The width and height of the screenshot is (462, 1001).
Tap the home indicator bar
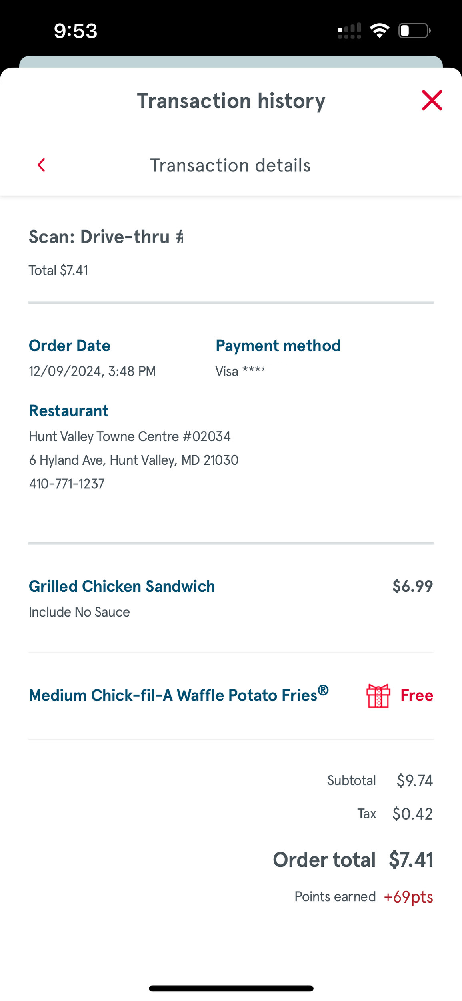click(x=231, y=989)
